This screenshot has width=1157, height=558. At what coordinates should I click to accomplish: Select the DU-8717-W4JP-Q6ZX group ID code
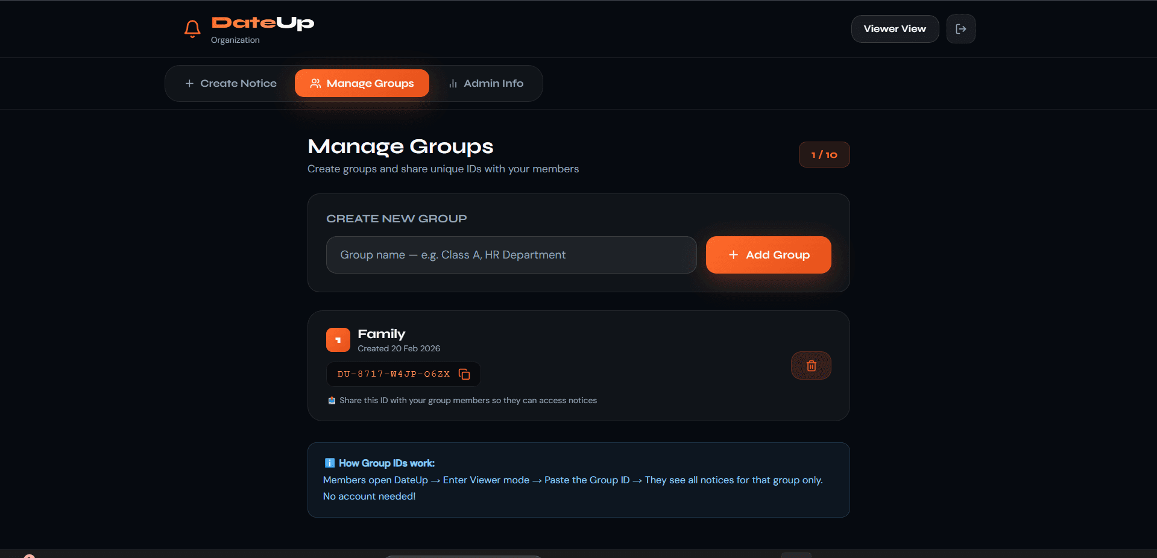[392, 374]
